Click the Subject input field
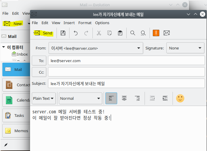This screenshot has width=207, height=151. [126, 83]
